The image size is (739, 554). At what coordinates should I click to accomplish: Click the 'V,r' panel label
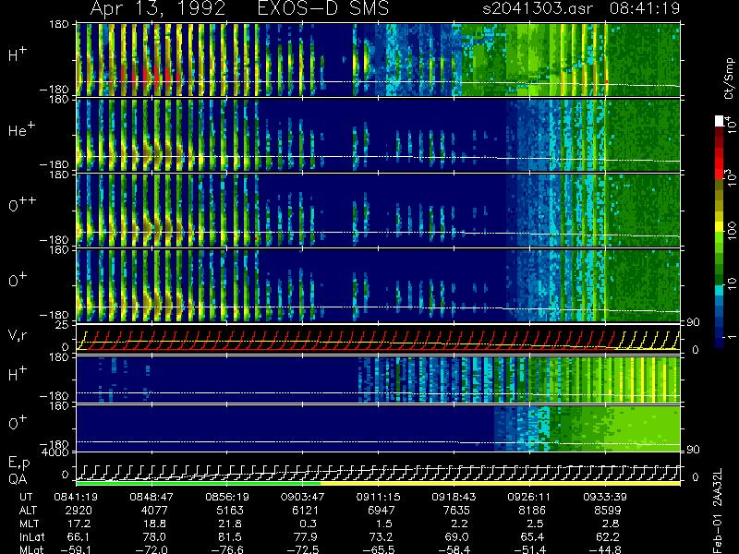tap(18, 335)
